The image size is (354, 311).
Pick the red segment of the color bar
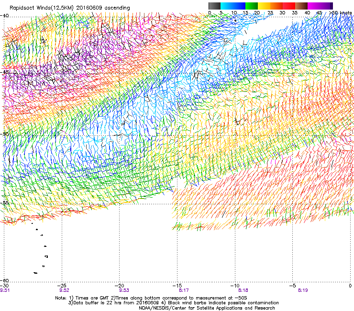[289, 6]
